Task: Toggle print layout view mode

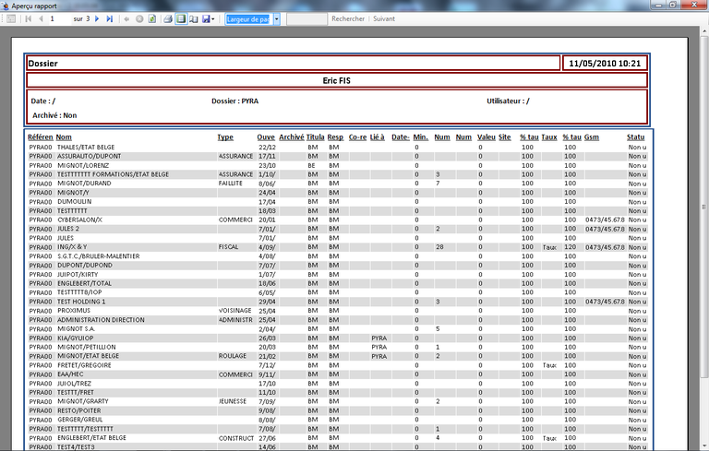Action: [x=181, y=18]
